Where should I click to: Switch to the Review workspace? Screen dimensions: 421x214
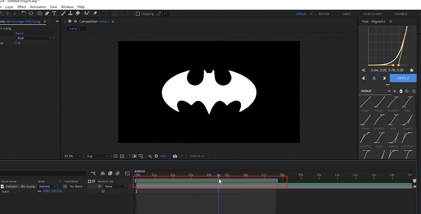(x=324, y=14)
